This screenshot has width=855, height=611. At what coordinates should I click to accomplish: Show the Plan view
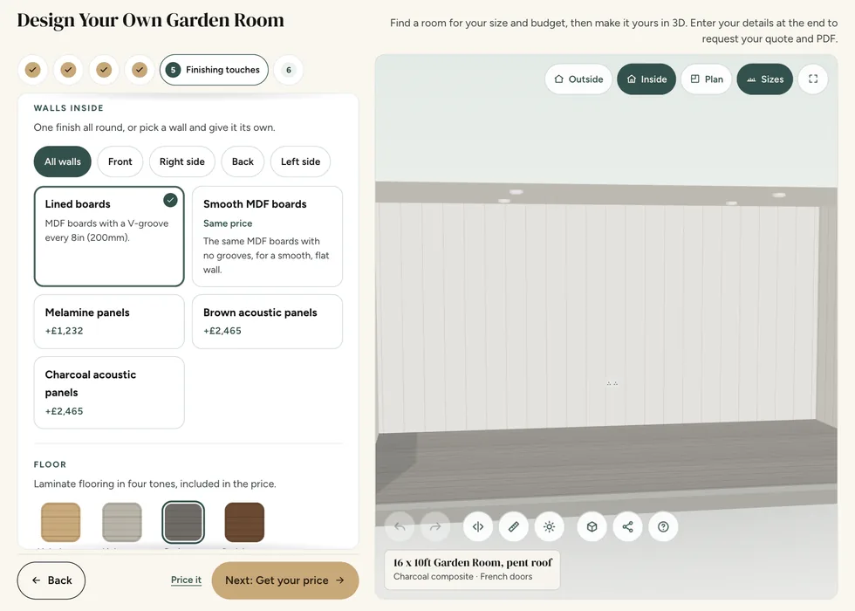706,79
